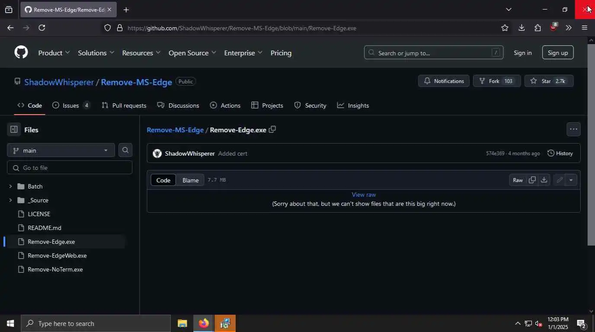595x332 pixels.
Task: Open the Insights tab
Action: (x=353, y=105)
